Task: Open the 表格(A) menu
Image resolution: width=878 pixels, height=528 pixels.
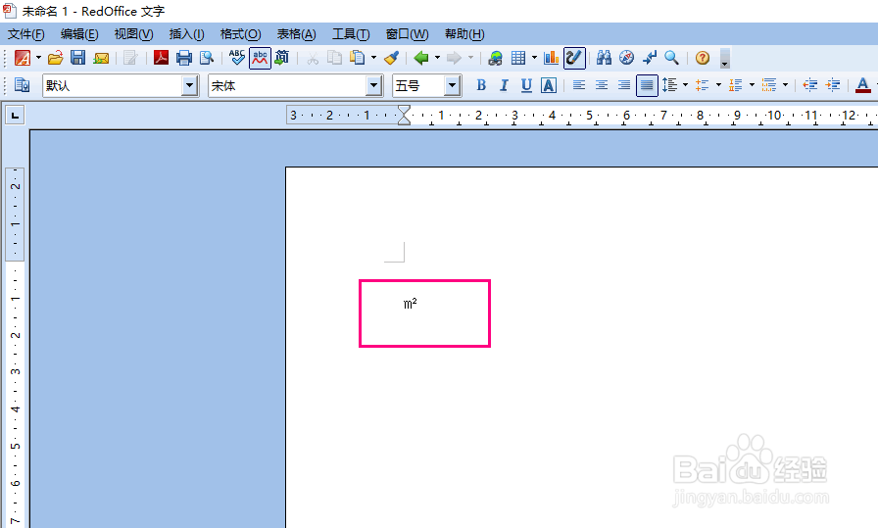Action: click(296, 34)
